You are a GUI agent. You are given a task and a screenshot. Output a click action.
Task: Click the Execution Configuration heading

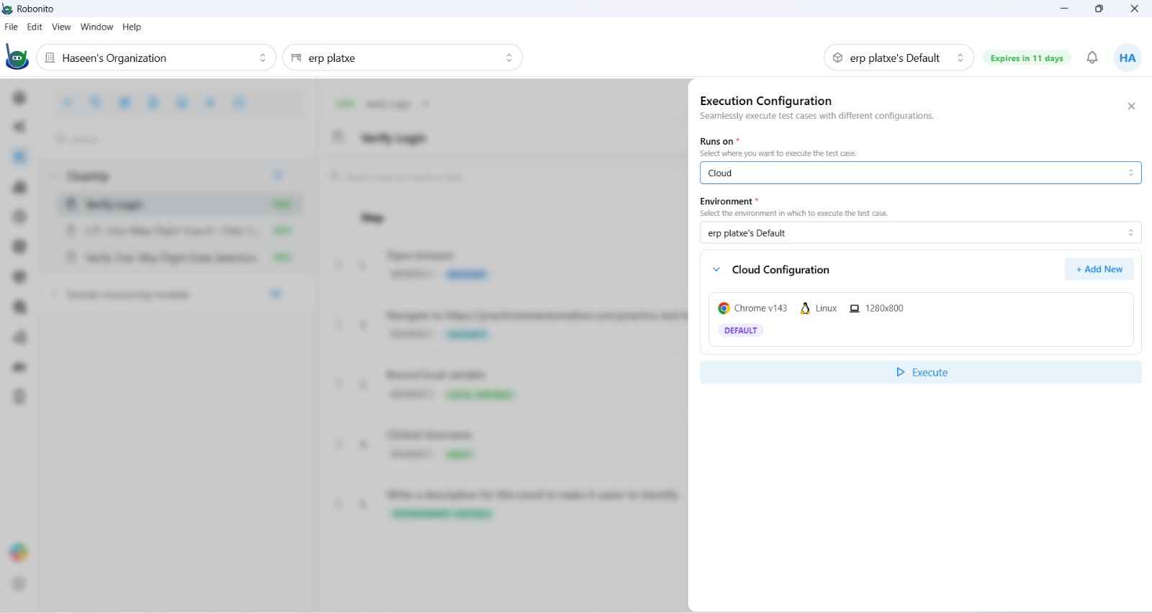click(x=765, y=101)
